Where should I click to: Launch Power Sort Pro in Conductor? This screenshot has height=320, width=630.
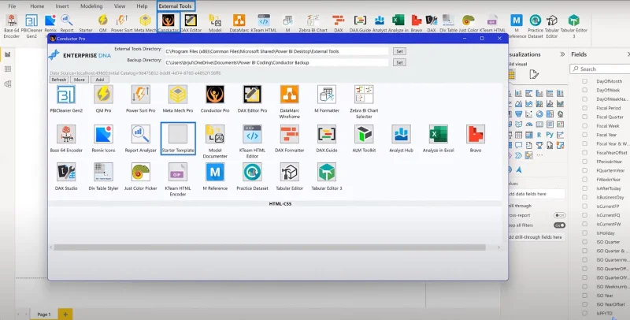(141, 95)
